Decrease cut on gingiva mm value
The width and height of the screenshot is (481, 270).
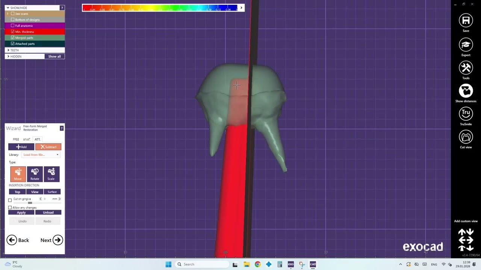coord(41,199)
